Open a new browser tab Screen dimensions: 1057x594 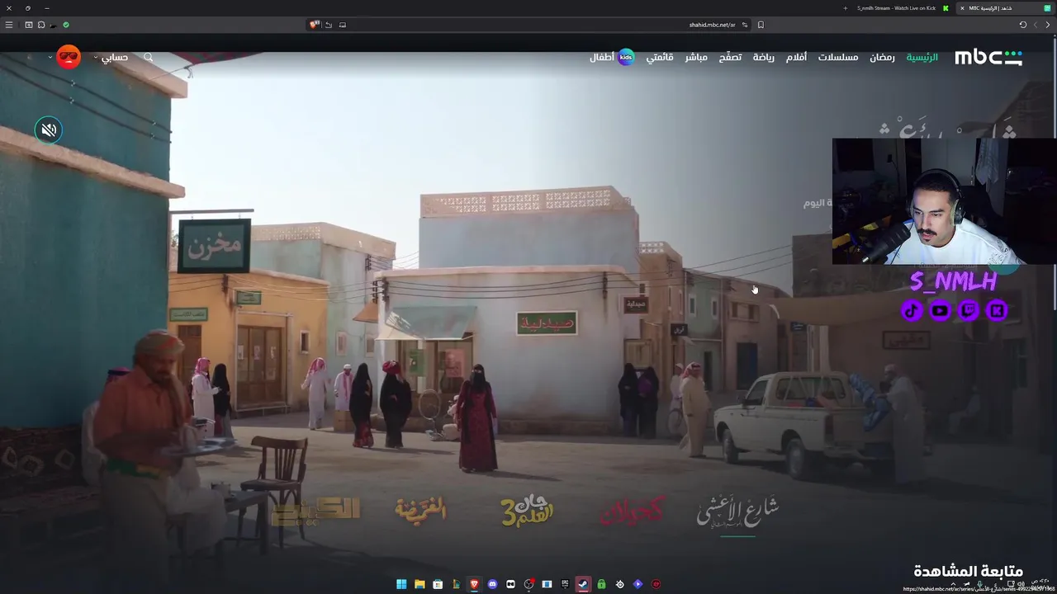845,8
